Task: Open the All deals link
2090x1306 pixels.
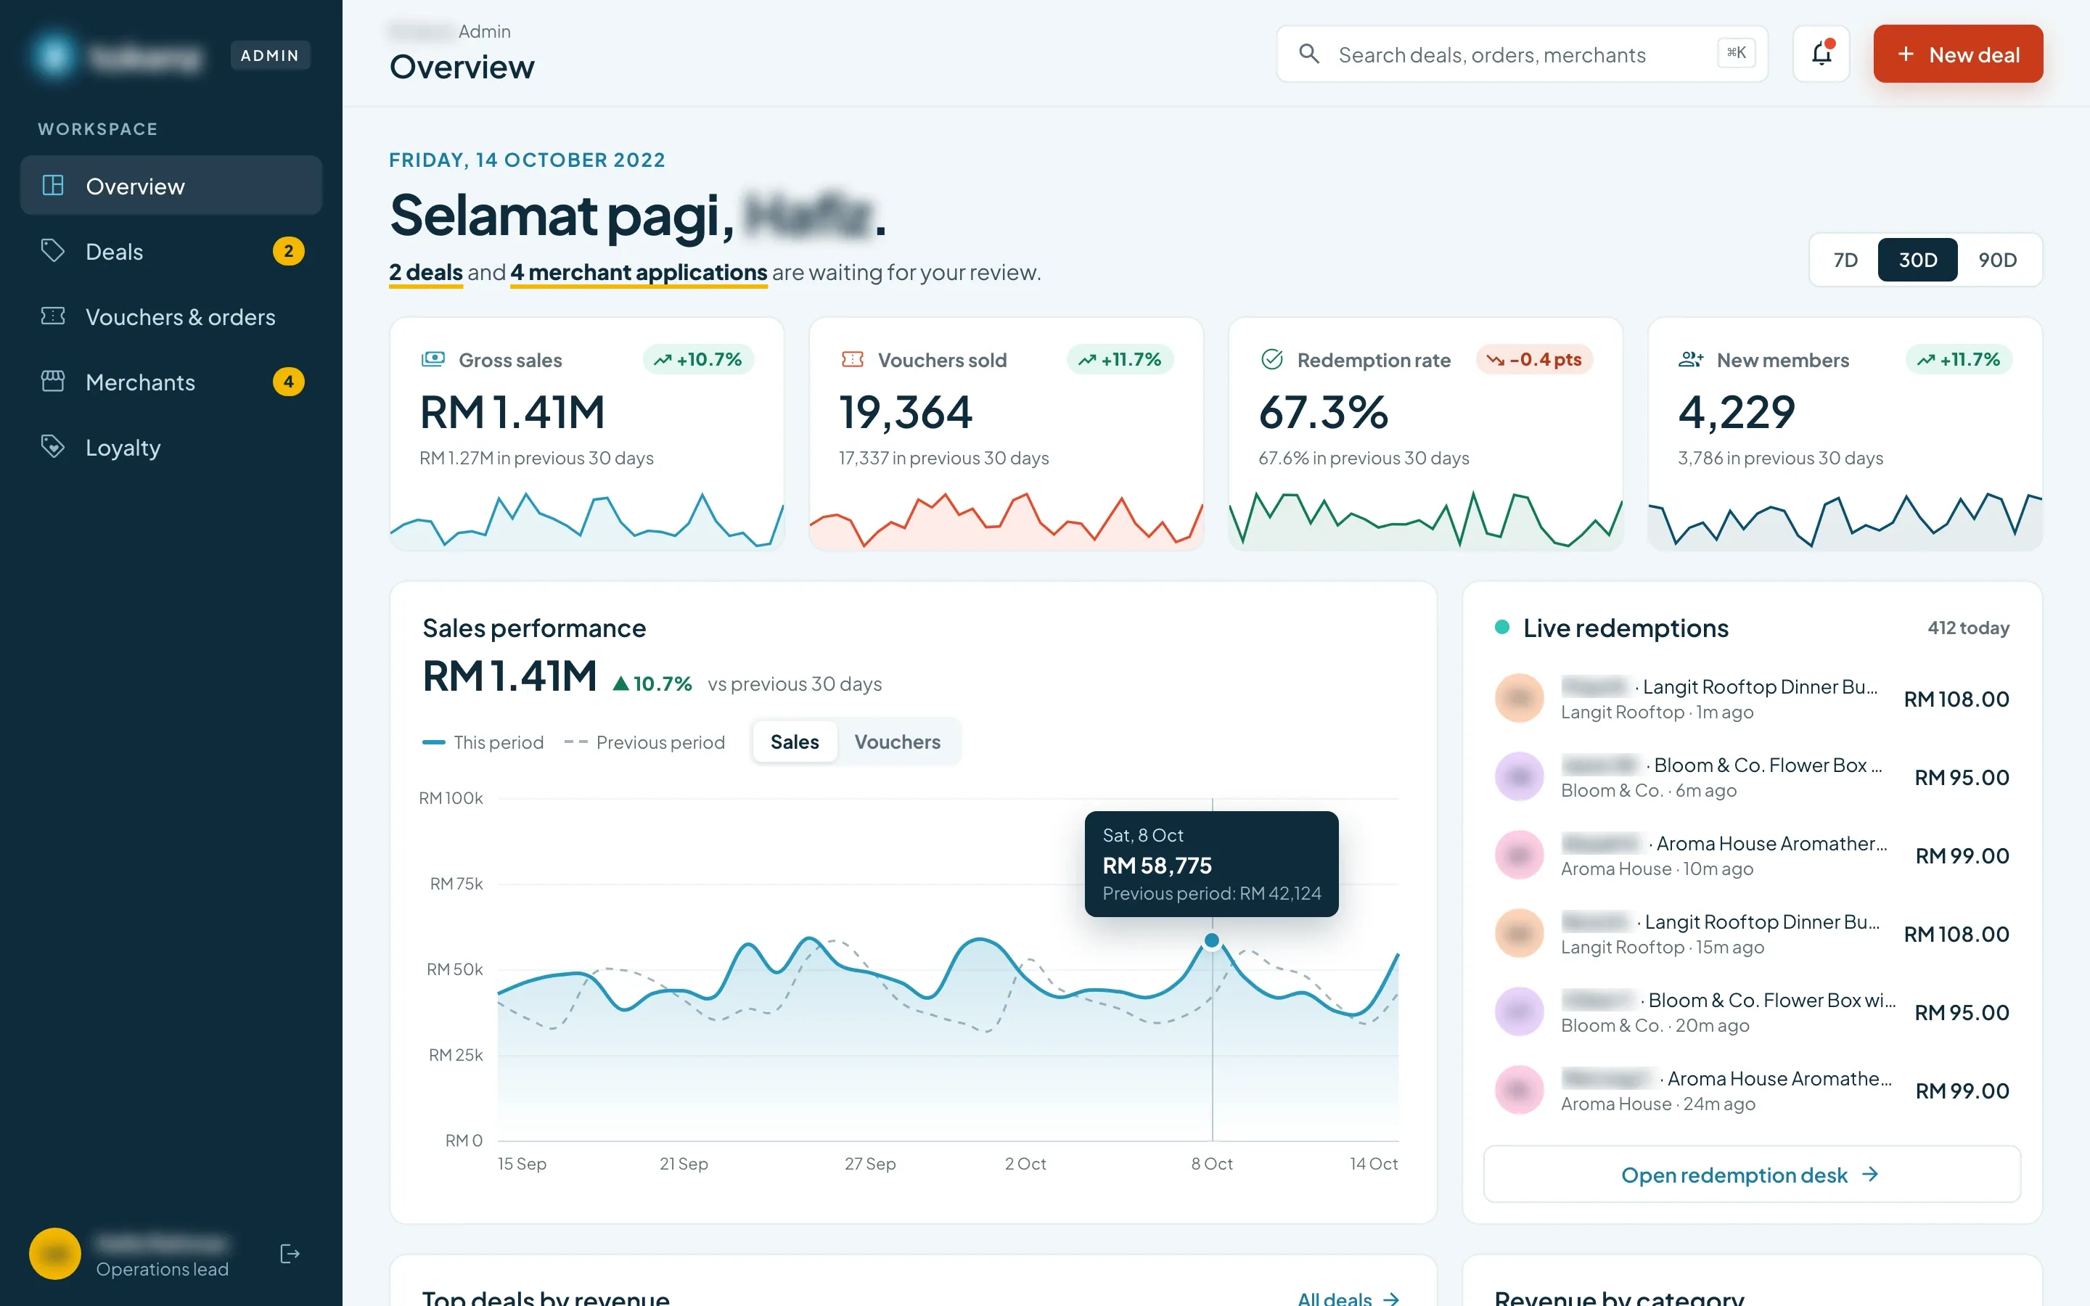Action: (1348, 1298)
